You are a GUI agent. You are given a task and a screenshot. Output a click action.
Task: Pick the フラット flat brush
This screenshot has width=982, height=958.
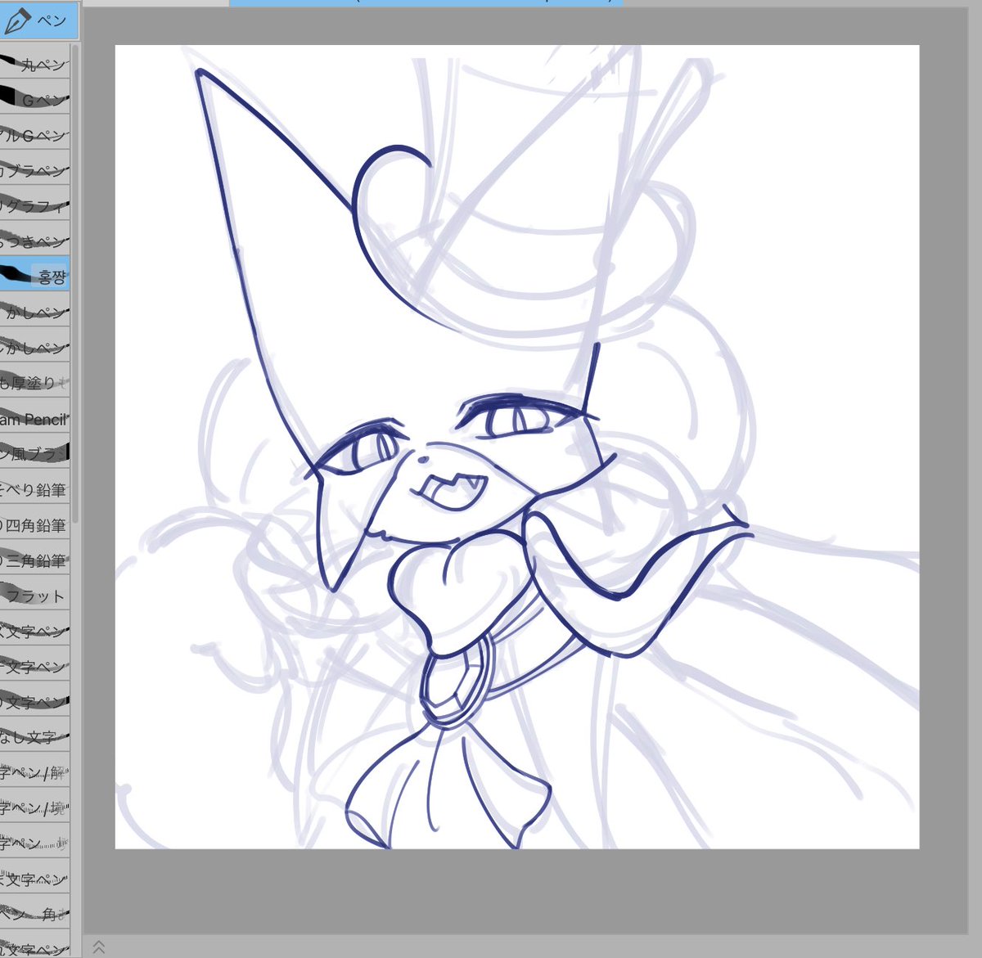34,596
